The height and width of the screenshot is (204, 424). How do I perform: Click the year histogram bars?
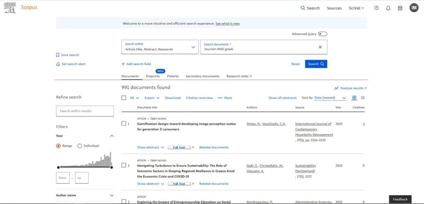pos(85,159)
